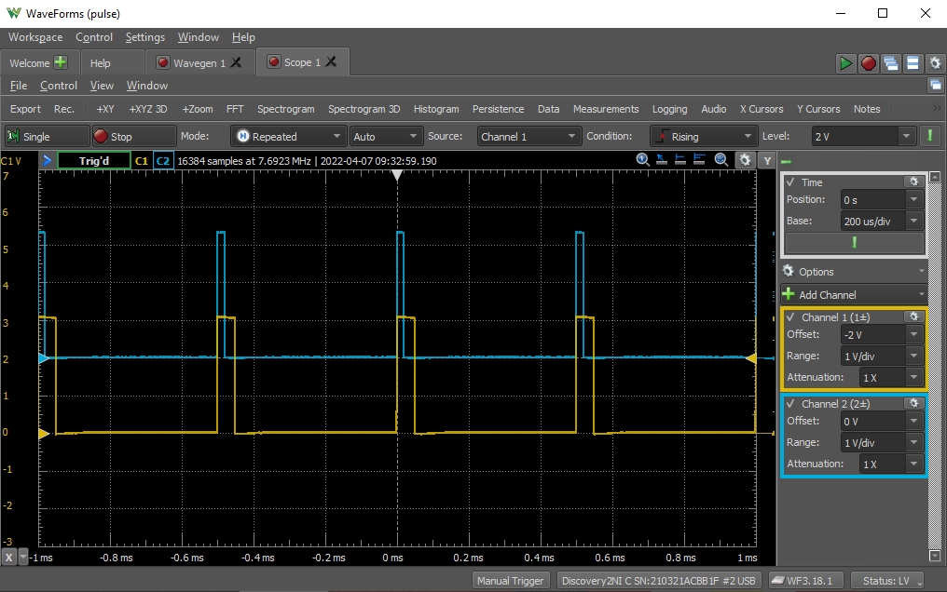Open Time panel gear settings
Screen dimensions: 947x592
(913, 182)
